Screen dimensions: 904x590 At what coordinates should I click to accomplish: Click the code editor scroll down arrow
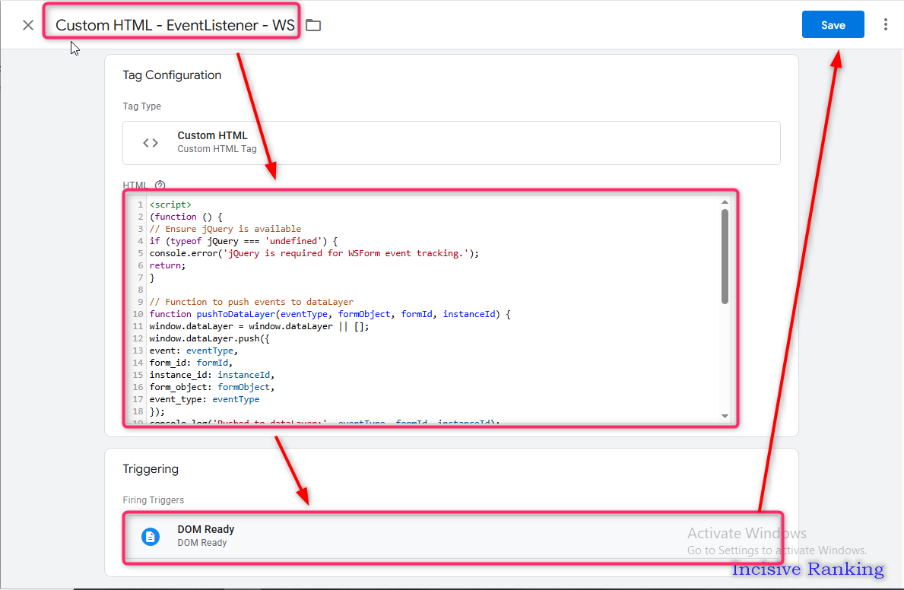(x=725, y=416)
